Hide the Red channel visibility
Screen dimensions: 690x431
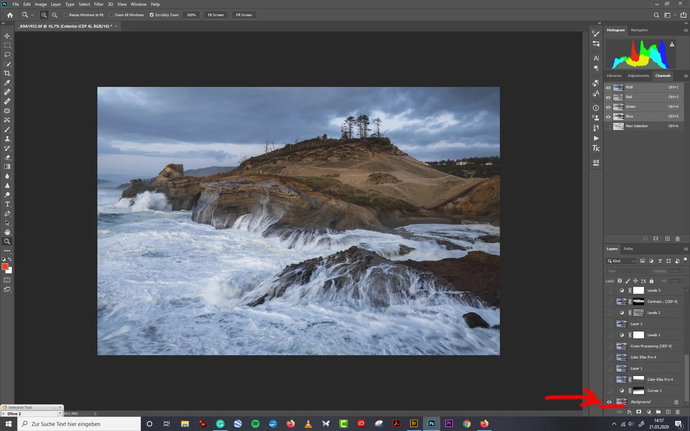tap(608, 97)
